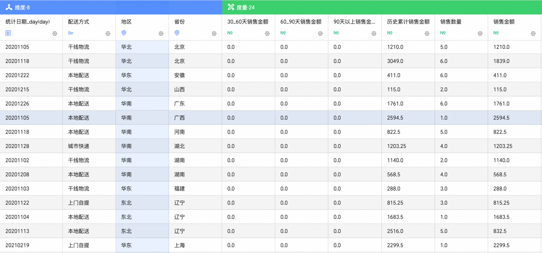Viewport: 542px width, 253px height.
Task: Open settings gear for 统计日期_day(day) column
Action: tap(55, 33)
